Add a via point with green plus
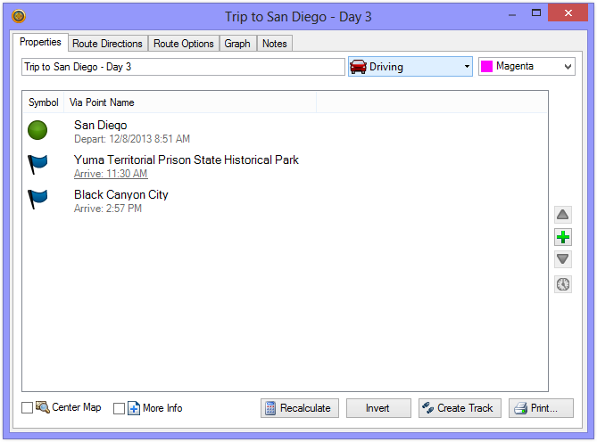This screenshot has height=442, width=597. click(562, 237)
